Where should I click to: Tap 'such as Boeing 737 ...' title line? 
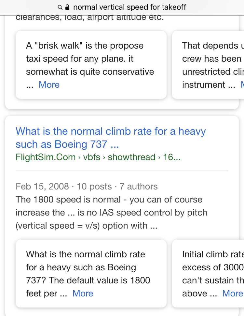(67, 144)
